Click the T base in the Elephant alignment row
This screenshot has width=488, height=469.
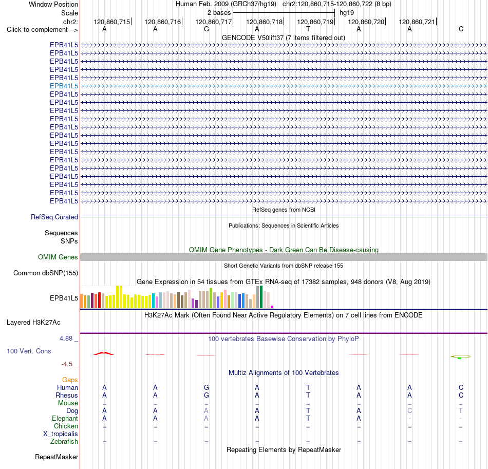point(308,419)
